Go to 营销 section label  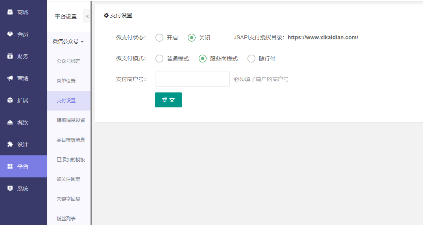pos(23,78)
